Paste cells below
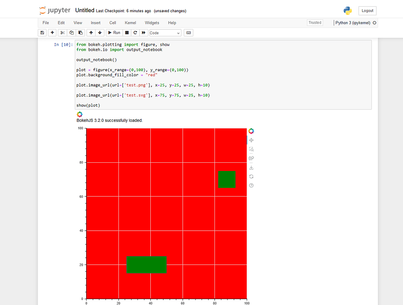The width and height of the screenshot is (403, 305). [x=80, y=33]
